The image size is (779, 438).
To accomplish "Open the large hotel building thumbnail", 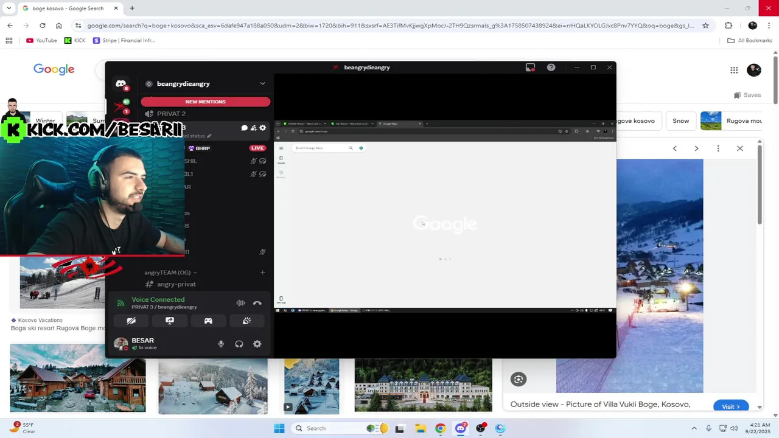I will (423, 385).
